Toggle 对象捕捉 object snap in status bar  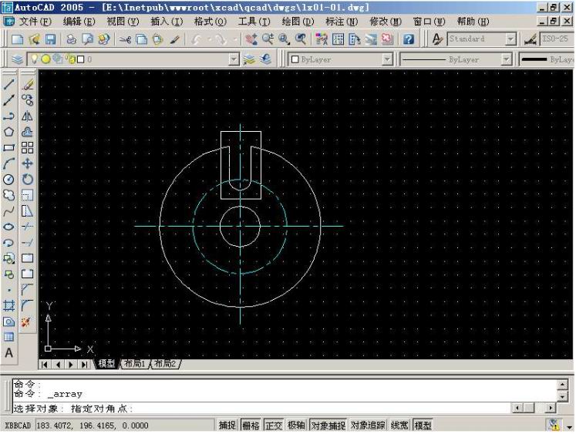(328, 426)
